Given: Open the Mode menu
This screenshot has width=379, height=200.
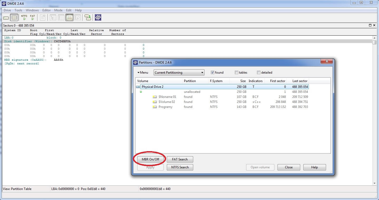Looking at the screenshot, I should click(58, 10).
